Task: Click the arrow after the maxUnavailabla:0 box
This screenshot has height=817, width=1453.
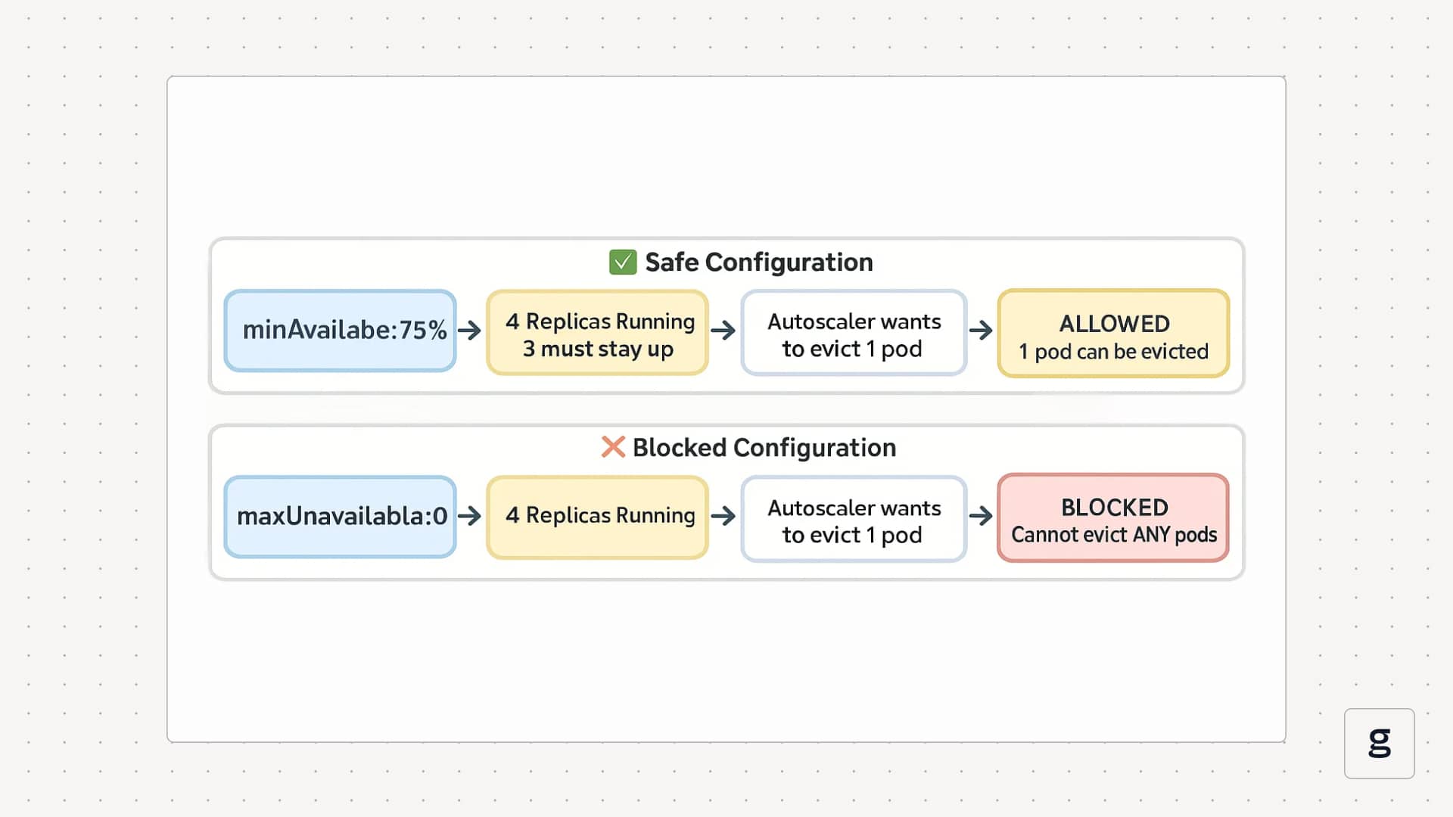Action: pyautogui.click(x=470, y=516)
